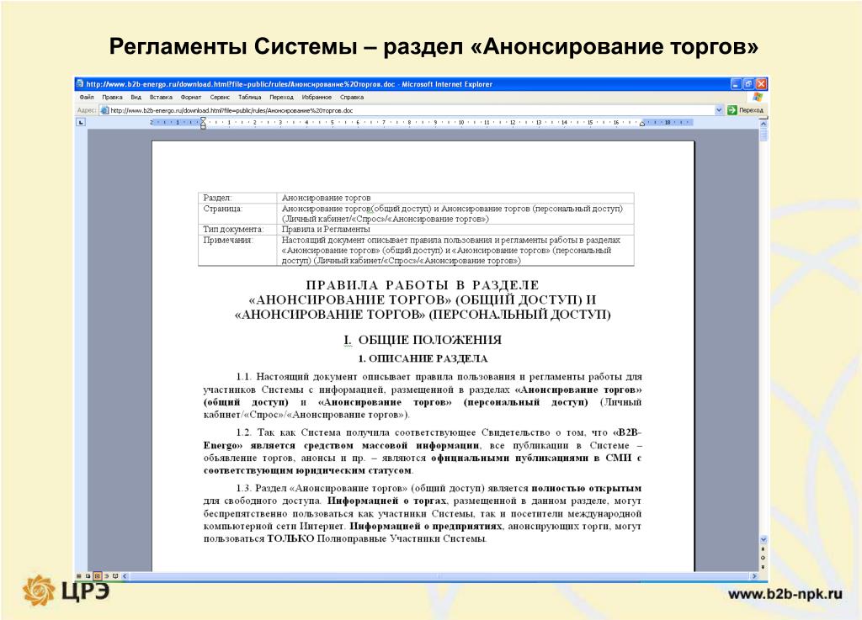862x620 pixels.
Task: Click horizontal scrollbar left arrow
Action: click(125, 576)
